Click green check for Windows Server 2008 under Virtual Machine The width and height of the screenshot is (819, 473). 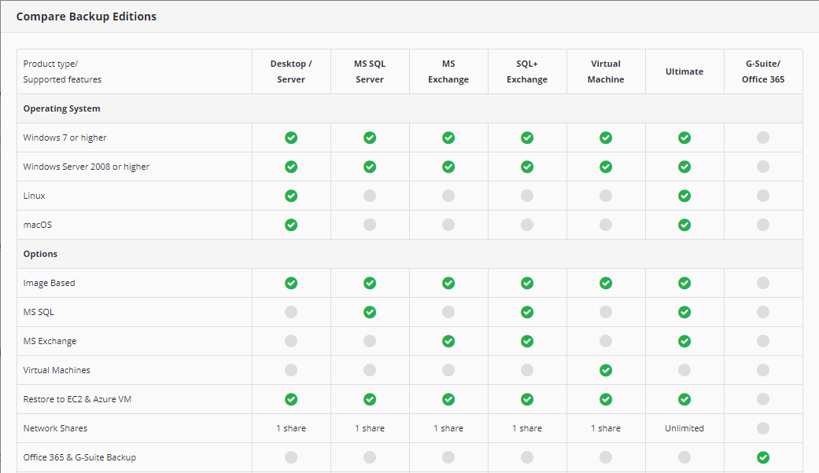(x=606, y=167)
